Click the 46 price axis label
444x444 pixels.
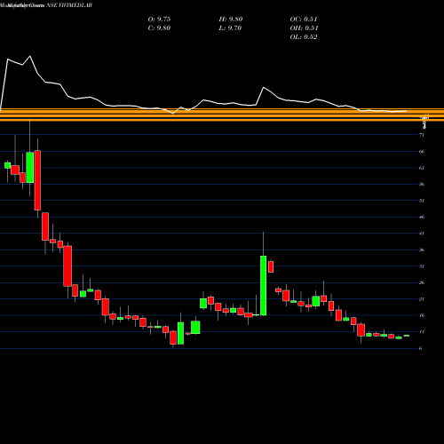click(x=422, y=217)
